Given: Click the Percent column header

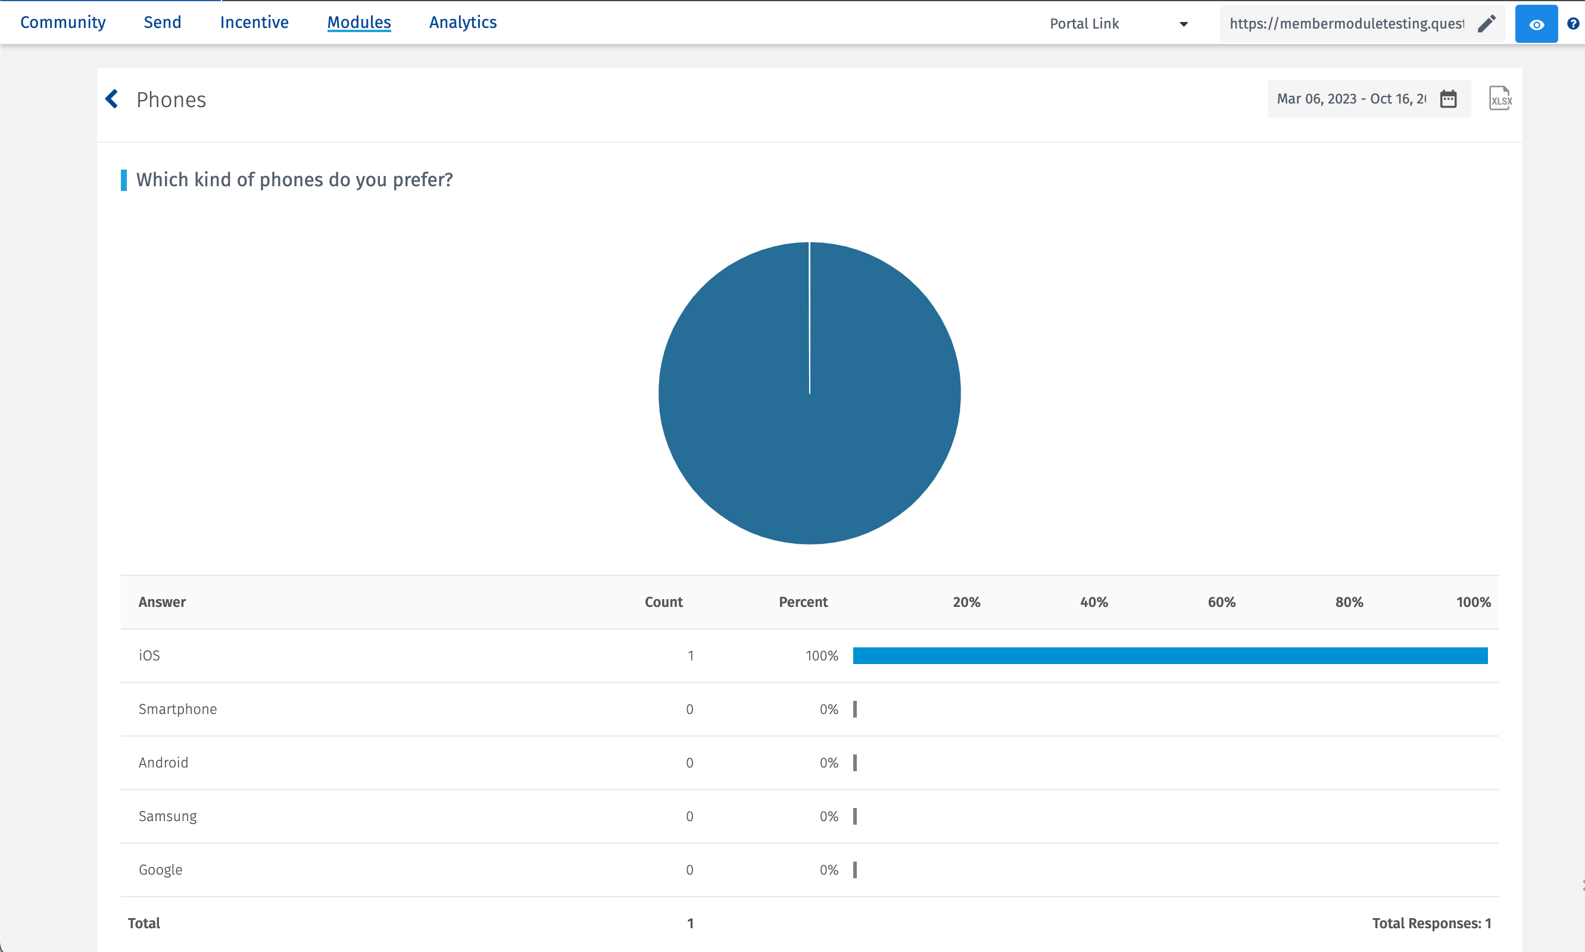Looking at the screenshot, I should click(803, 602).
